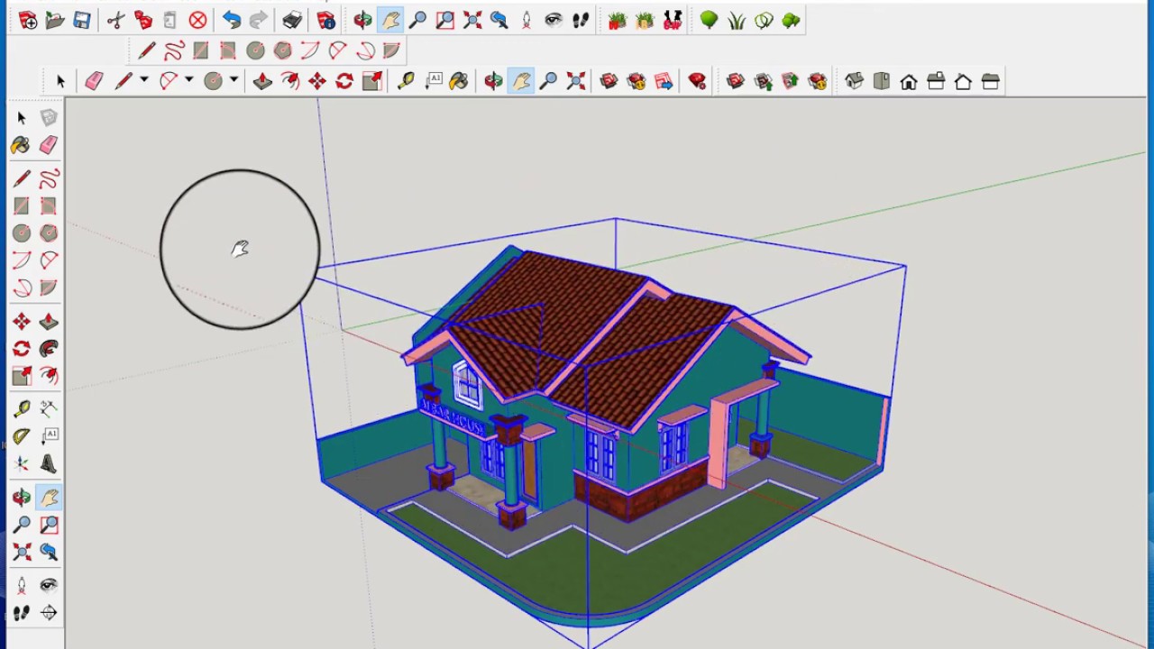Expand the Circle tool dropdown arrow
The image size is (1154, 649).
[x=234, y=81]
